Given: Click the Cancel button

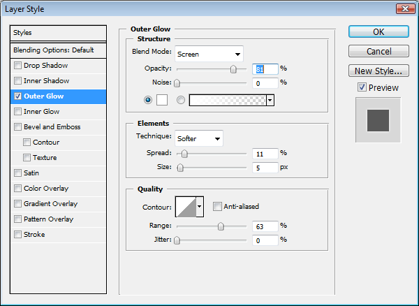Looking at the screenshot, I should click(x=378, y=51).
